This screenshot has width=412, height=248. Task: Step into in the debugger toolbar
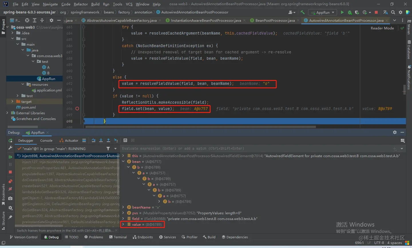pyautogui.click(x=101, y=140)
